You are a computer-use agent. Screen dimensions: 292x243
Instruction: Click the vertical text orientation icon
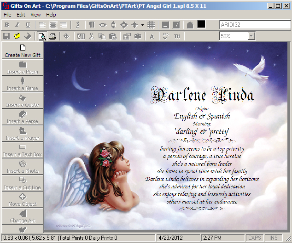[78, 25]
